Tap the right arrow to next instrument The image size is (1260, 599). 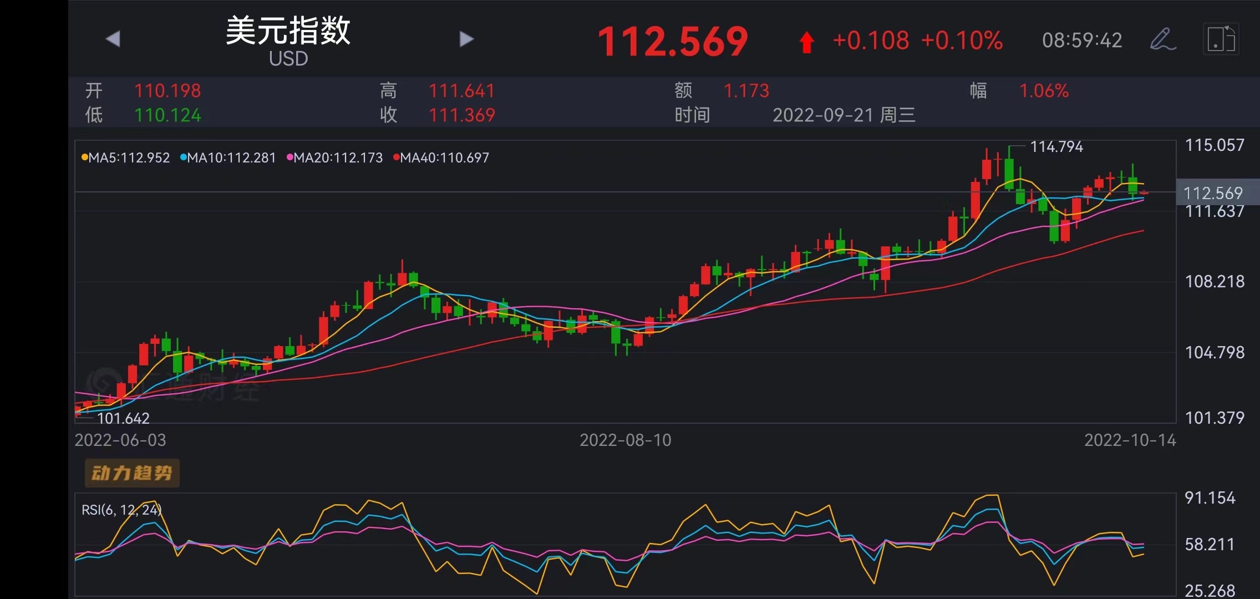pyautogui.click(x=466, y=39)
